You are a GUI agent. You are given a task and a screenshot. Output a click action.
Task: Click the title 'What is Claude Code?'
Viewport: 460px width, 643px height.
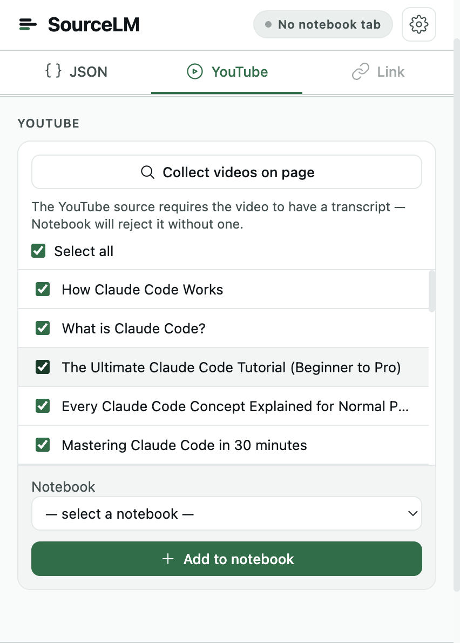click(x=133, y=329)
